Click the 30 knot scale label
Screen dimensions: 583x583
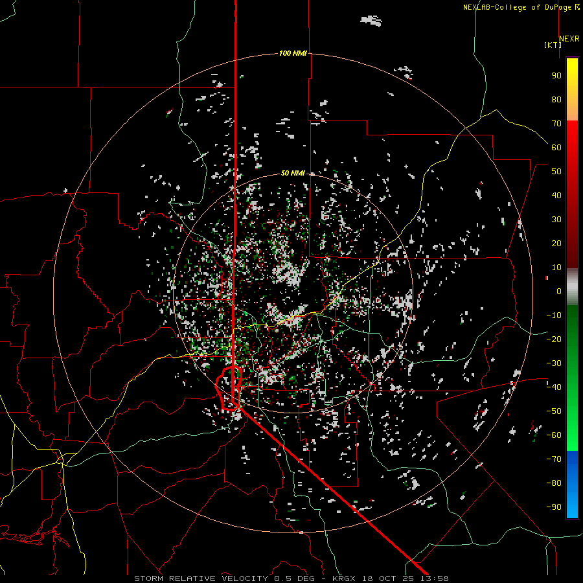click(x=556, y=220)
